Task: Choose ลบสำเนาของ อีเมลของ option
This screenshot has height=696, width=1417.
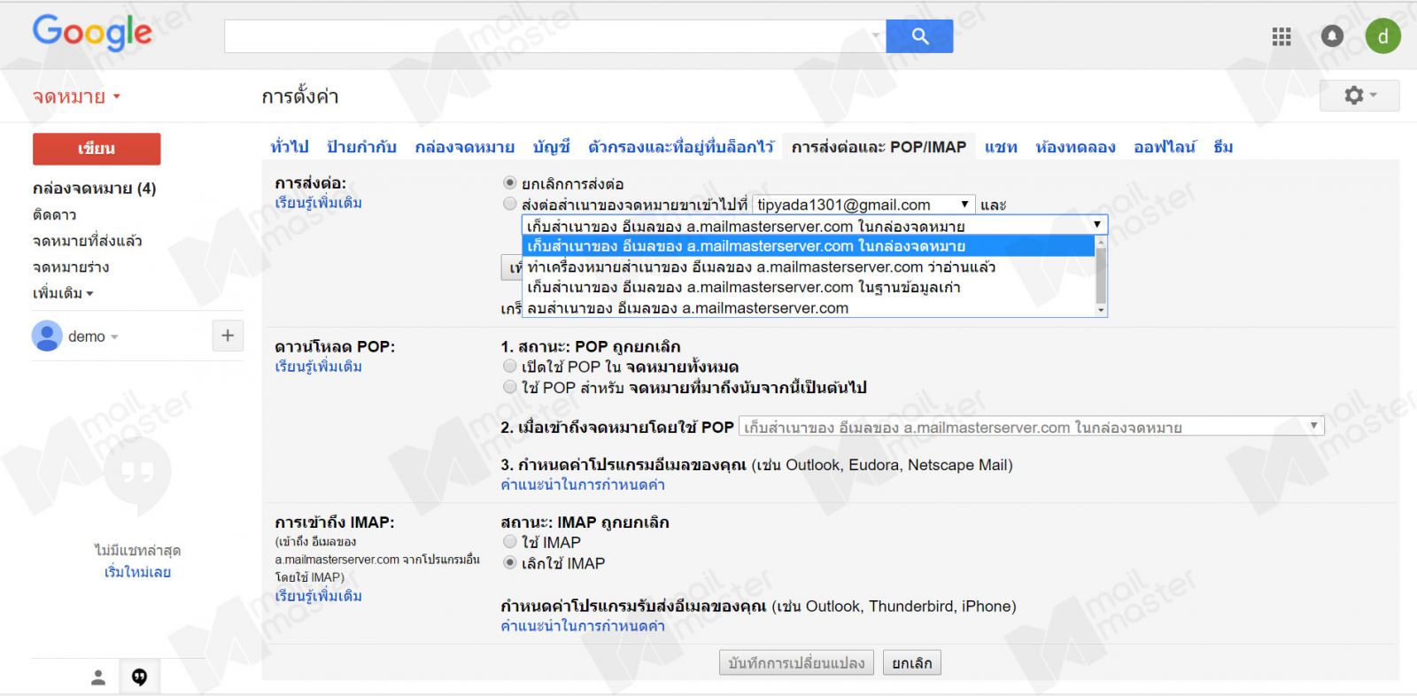Action: (809, 308)
